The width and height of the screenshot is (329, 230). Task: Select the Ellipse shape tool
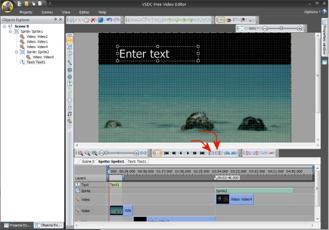point(69,77)
